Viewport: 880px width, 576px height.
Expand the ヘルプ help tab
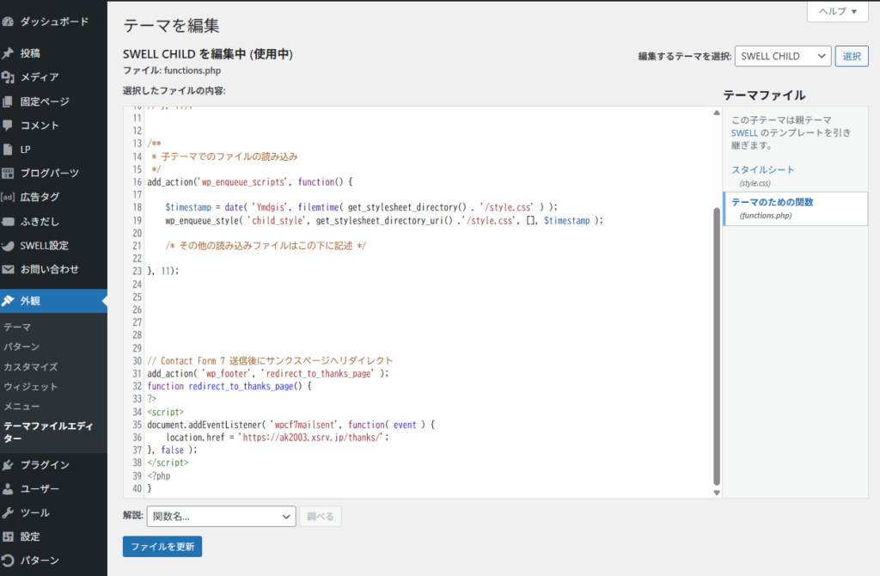[837, 11]
